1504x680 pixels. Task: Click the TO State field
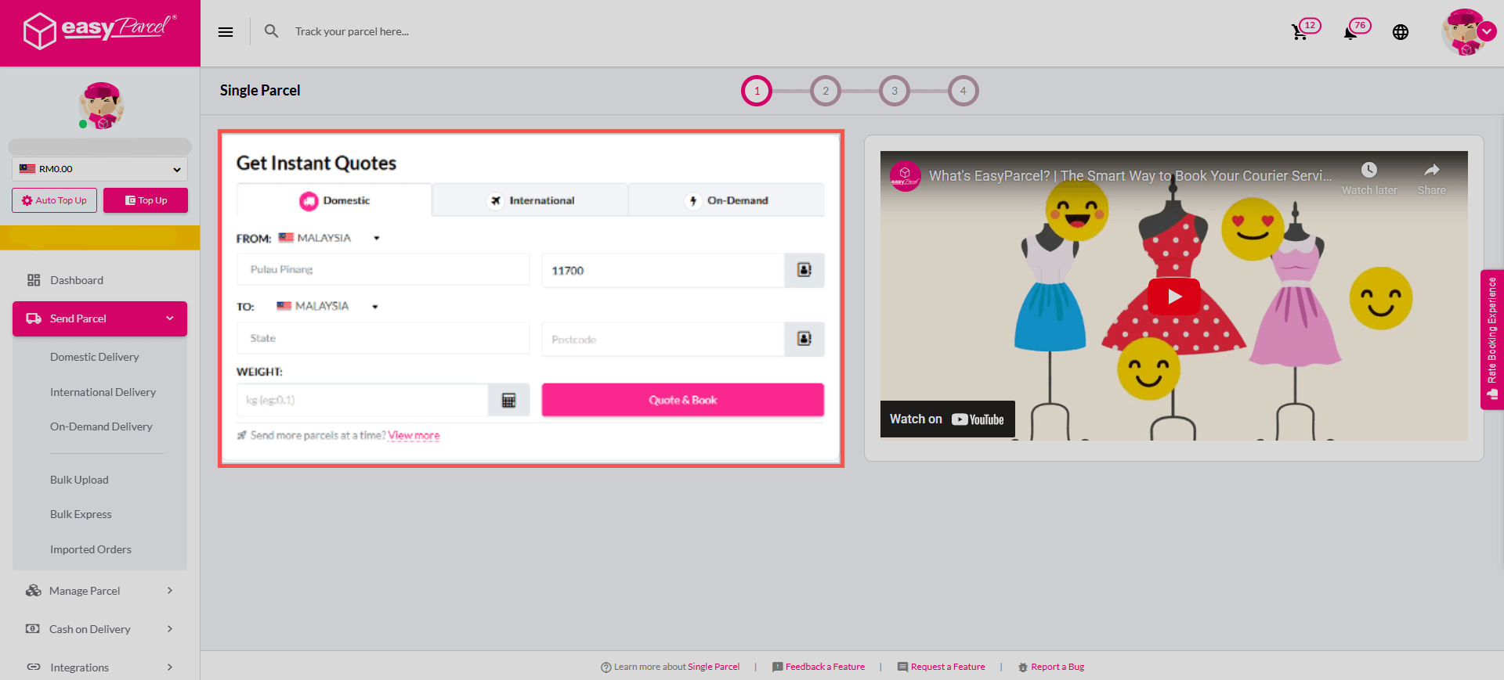pyautogui.click(x=383, y=338)
